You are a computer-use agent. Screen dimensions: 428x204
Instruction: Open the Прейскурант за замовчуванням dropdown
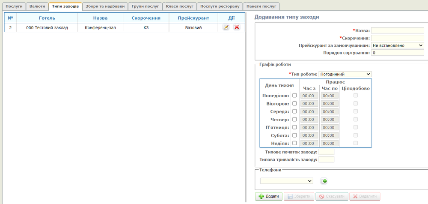tap(397, 45)
